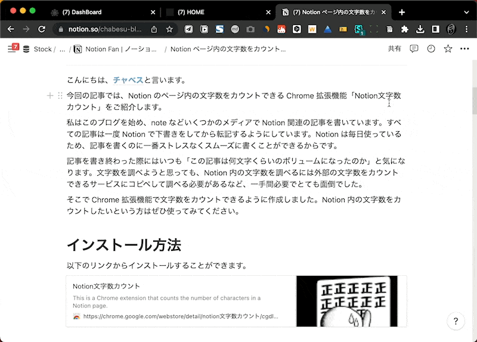The image size is (477, 342).
Task: Go to Notion Fan breadcrumb page
Action: 116,49
